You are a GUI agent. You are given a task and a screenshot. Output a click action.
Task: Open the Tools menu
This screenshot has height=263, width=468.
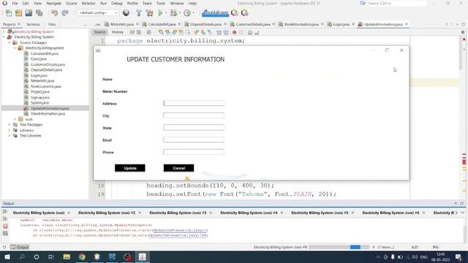(x=161, y=3)
